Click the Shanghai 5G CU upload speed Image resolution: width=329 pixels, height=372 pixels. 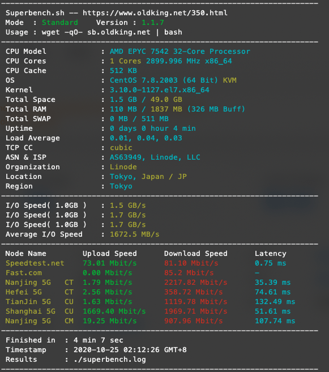click(x=114, y=311)
